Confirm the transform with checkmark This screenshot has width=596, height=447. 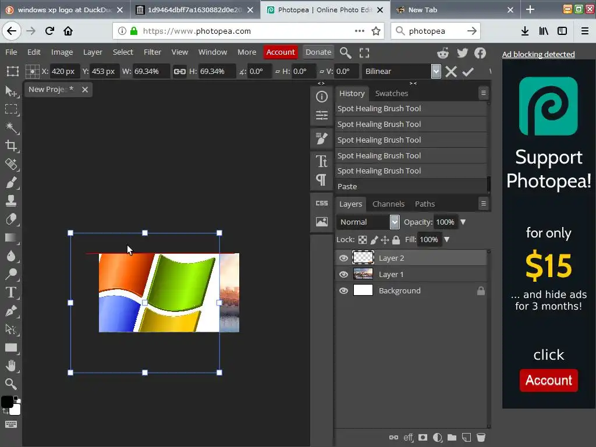tap(468, 72)
